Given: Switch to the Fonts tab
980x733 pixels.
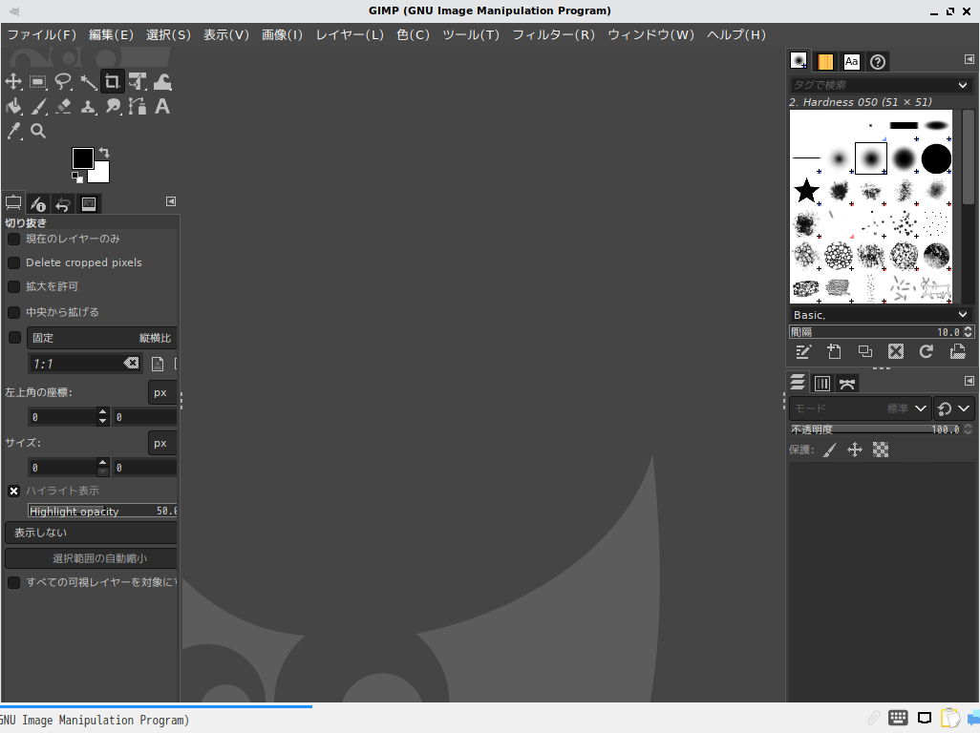Looking at the screenshot, I should [851, 62].
